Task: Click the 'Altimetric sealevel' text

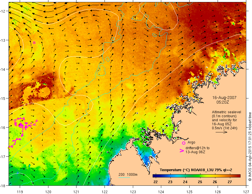Action: tap(227, 112)
